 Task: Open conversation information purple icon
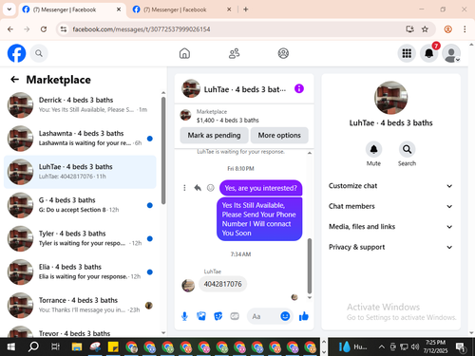[299, 88]
